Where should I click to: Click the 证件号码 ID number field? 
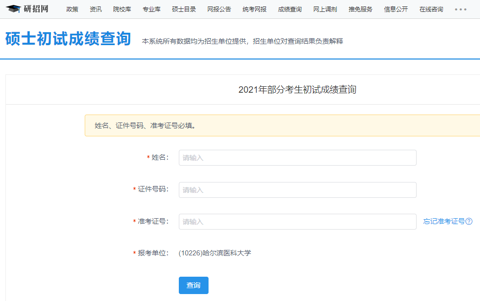click(x=297, y=190)
